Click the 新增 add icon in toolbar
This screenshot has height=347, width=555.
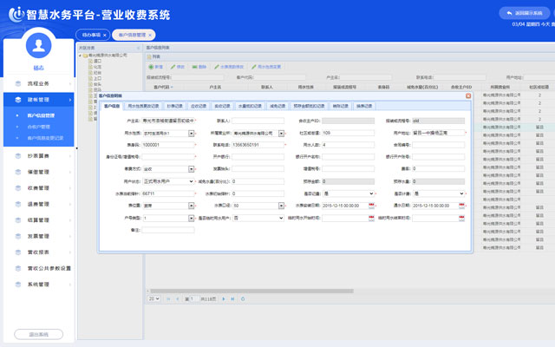click(x=149, y=66)
